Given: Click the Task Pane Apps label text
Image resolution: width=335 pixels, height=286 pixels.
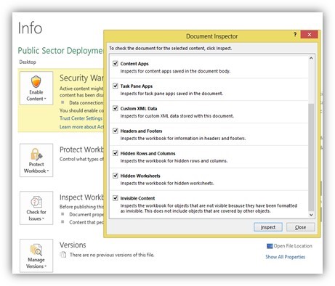Looking at the screenshot, I should [137, 86].
